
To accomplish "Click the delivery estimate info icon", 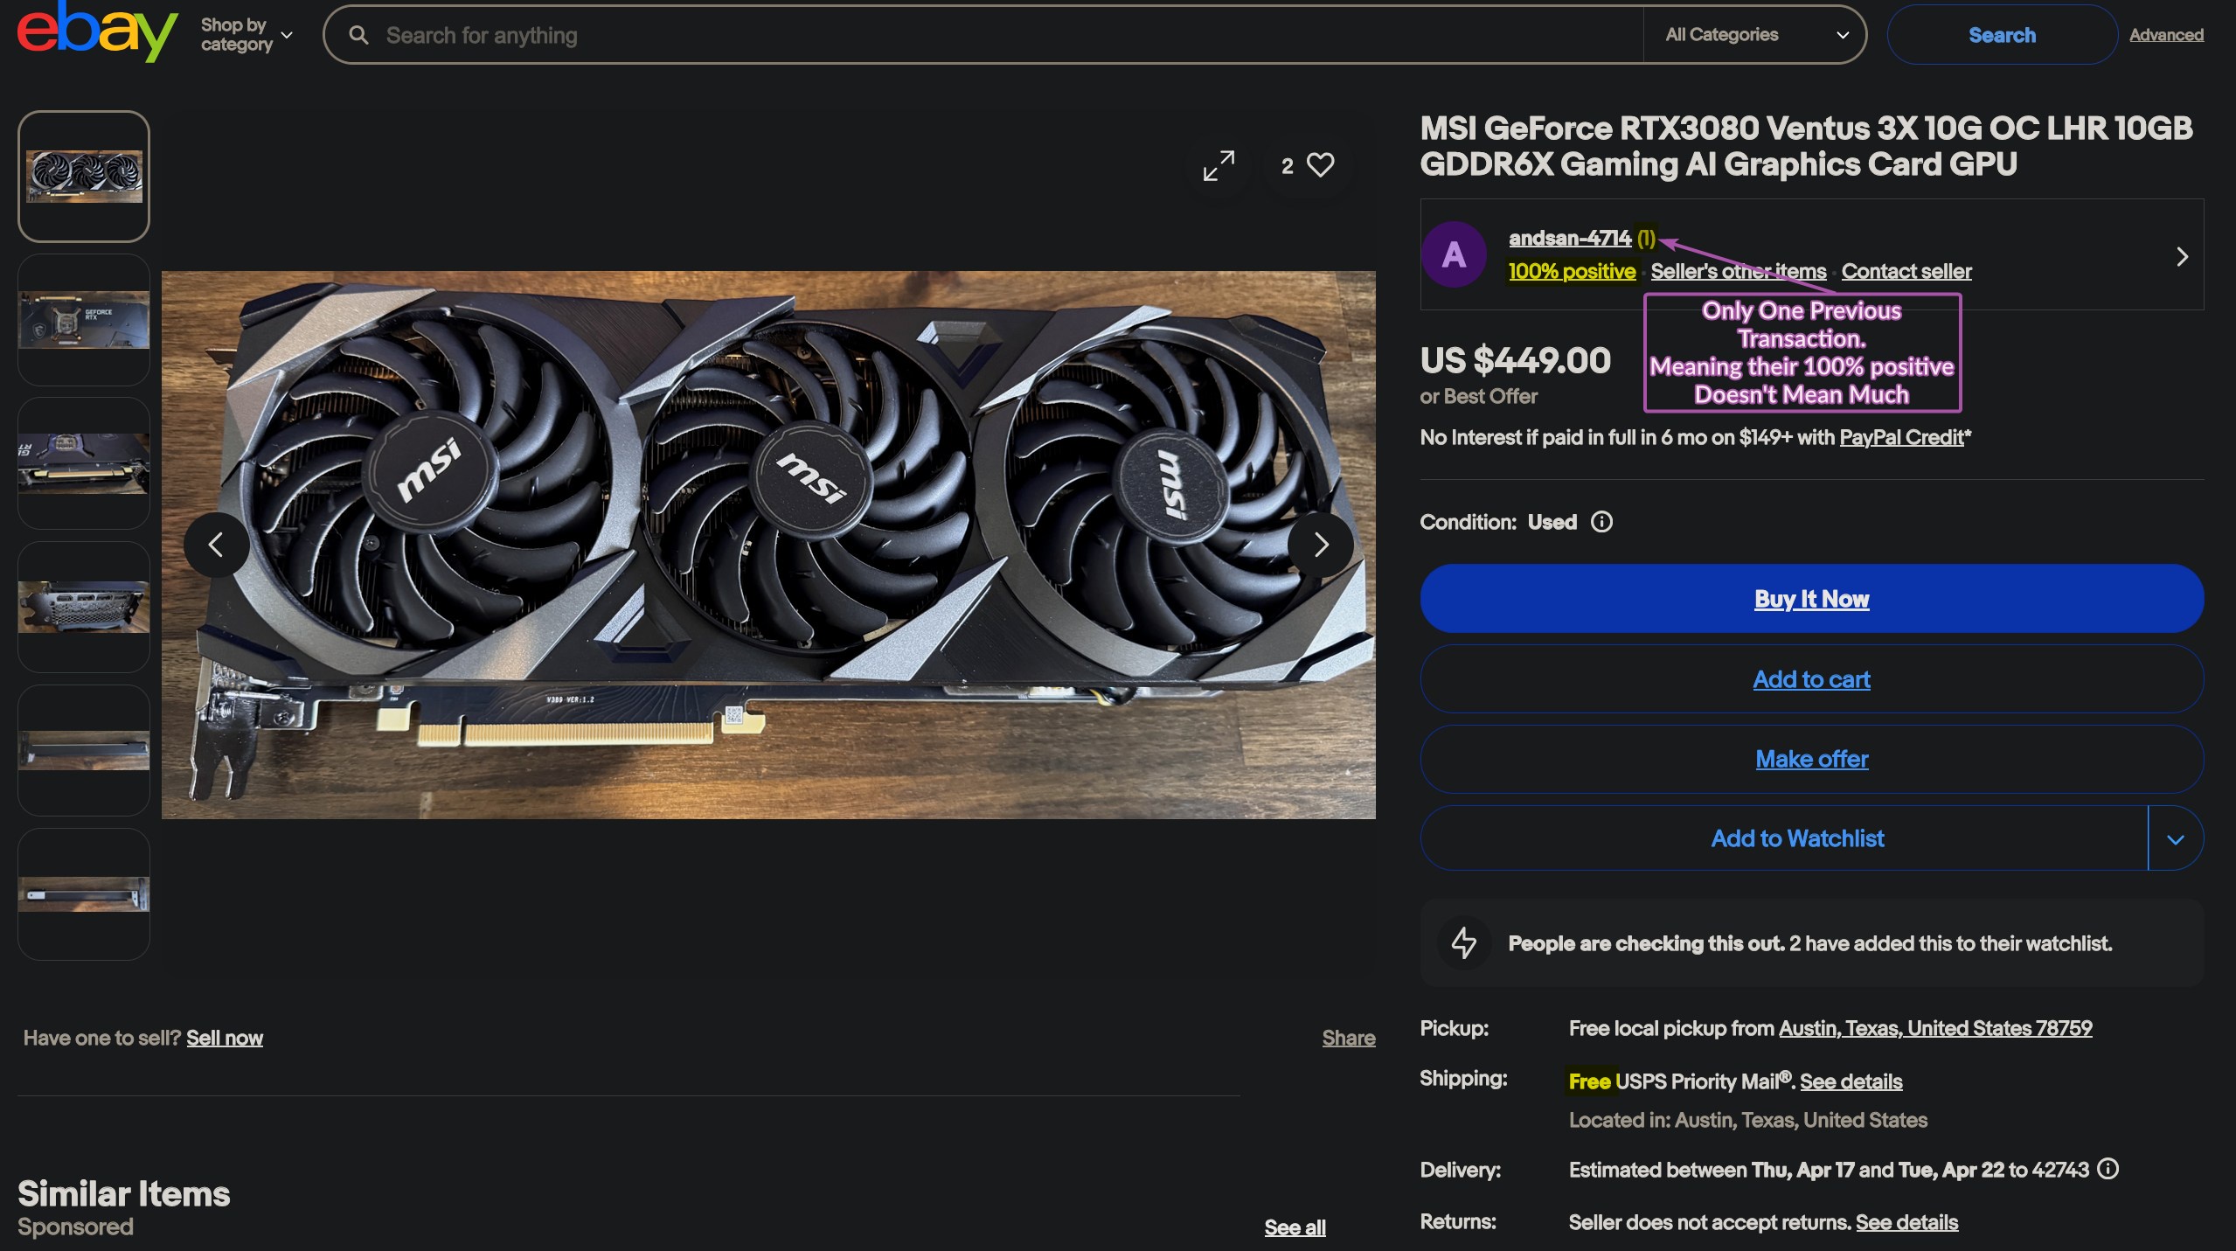I will [x=2108, y=1169].
